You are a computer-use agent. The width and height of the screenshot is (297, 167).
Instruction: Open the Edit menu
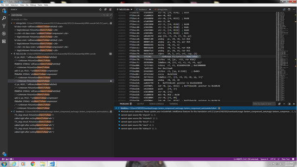pos(7,5)
